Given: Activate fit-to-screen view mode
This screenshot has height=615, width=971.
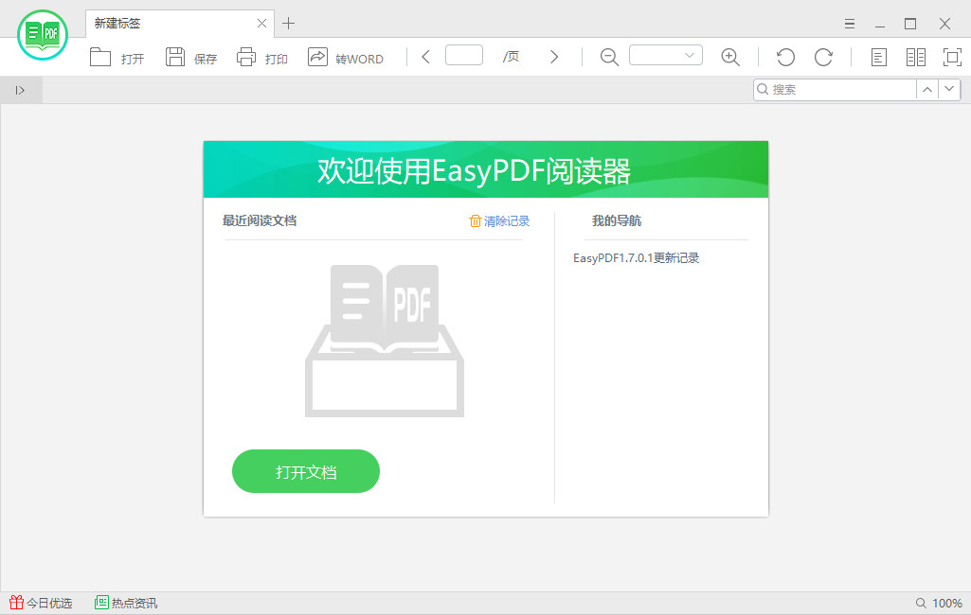Looking at the screenshot, I should pos(951,57).
